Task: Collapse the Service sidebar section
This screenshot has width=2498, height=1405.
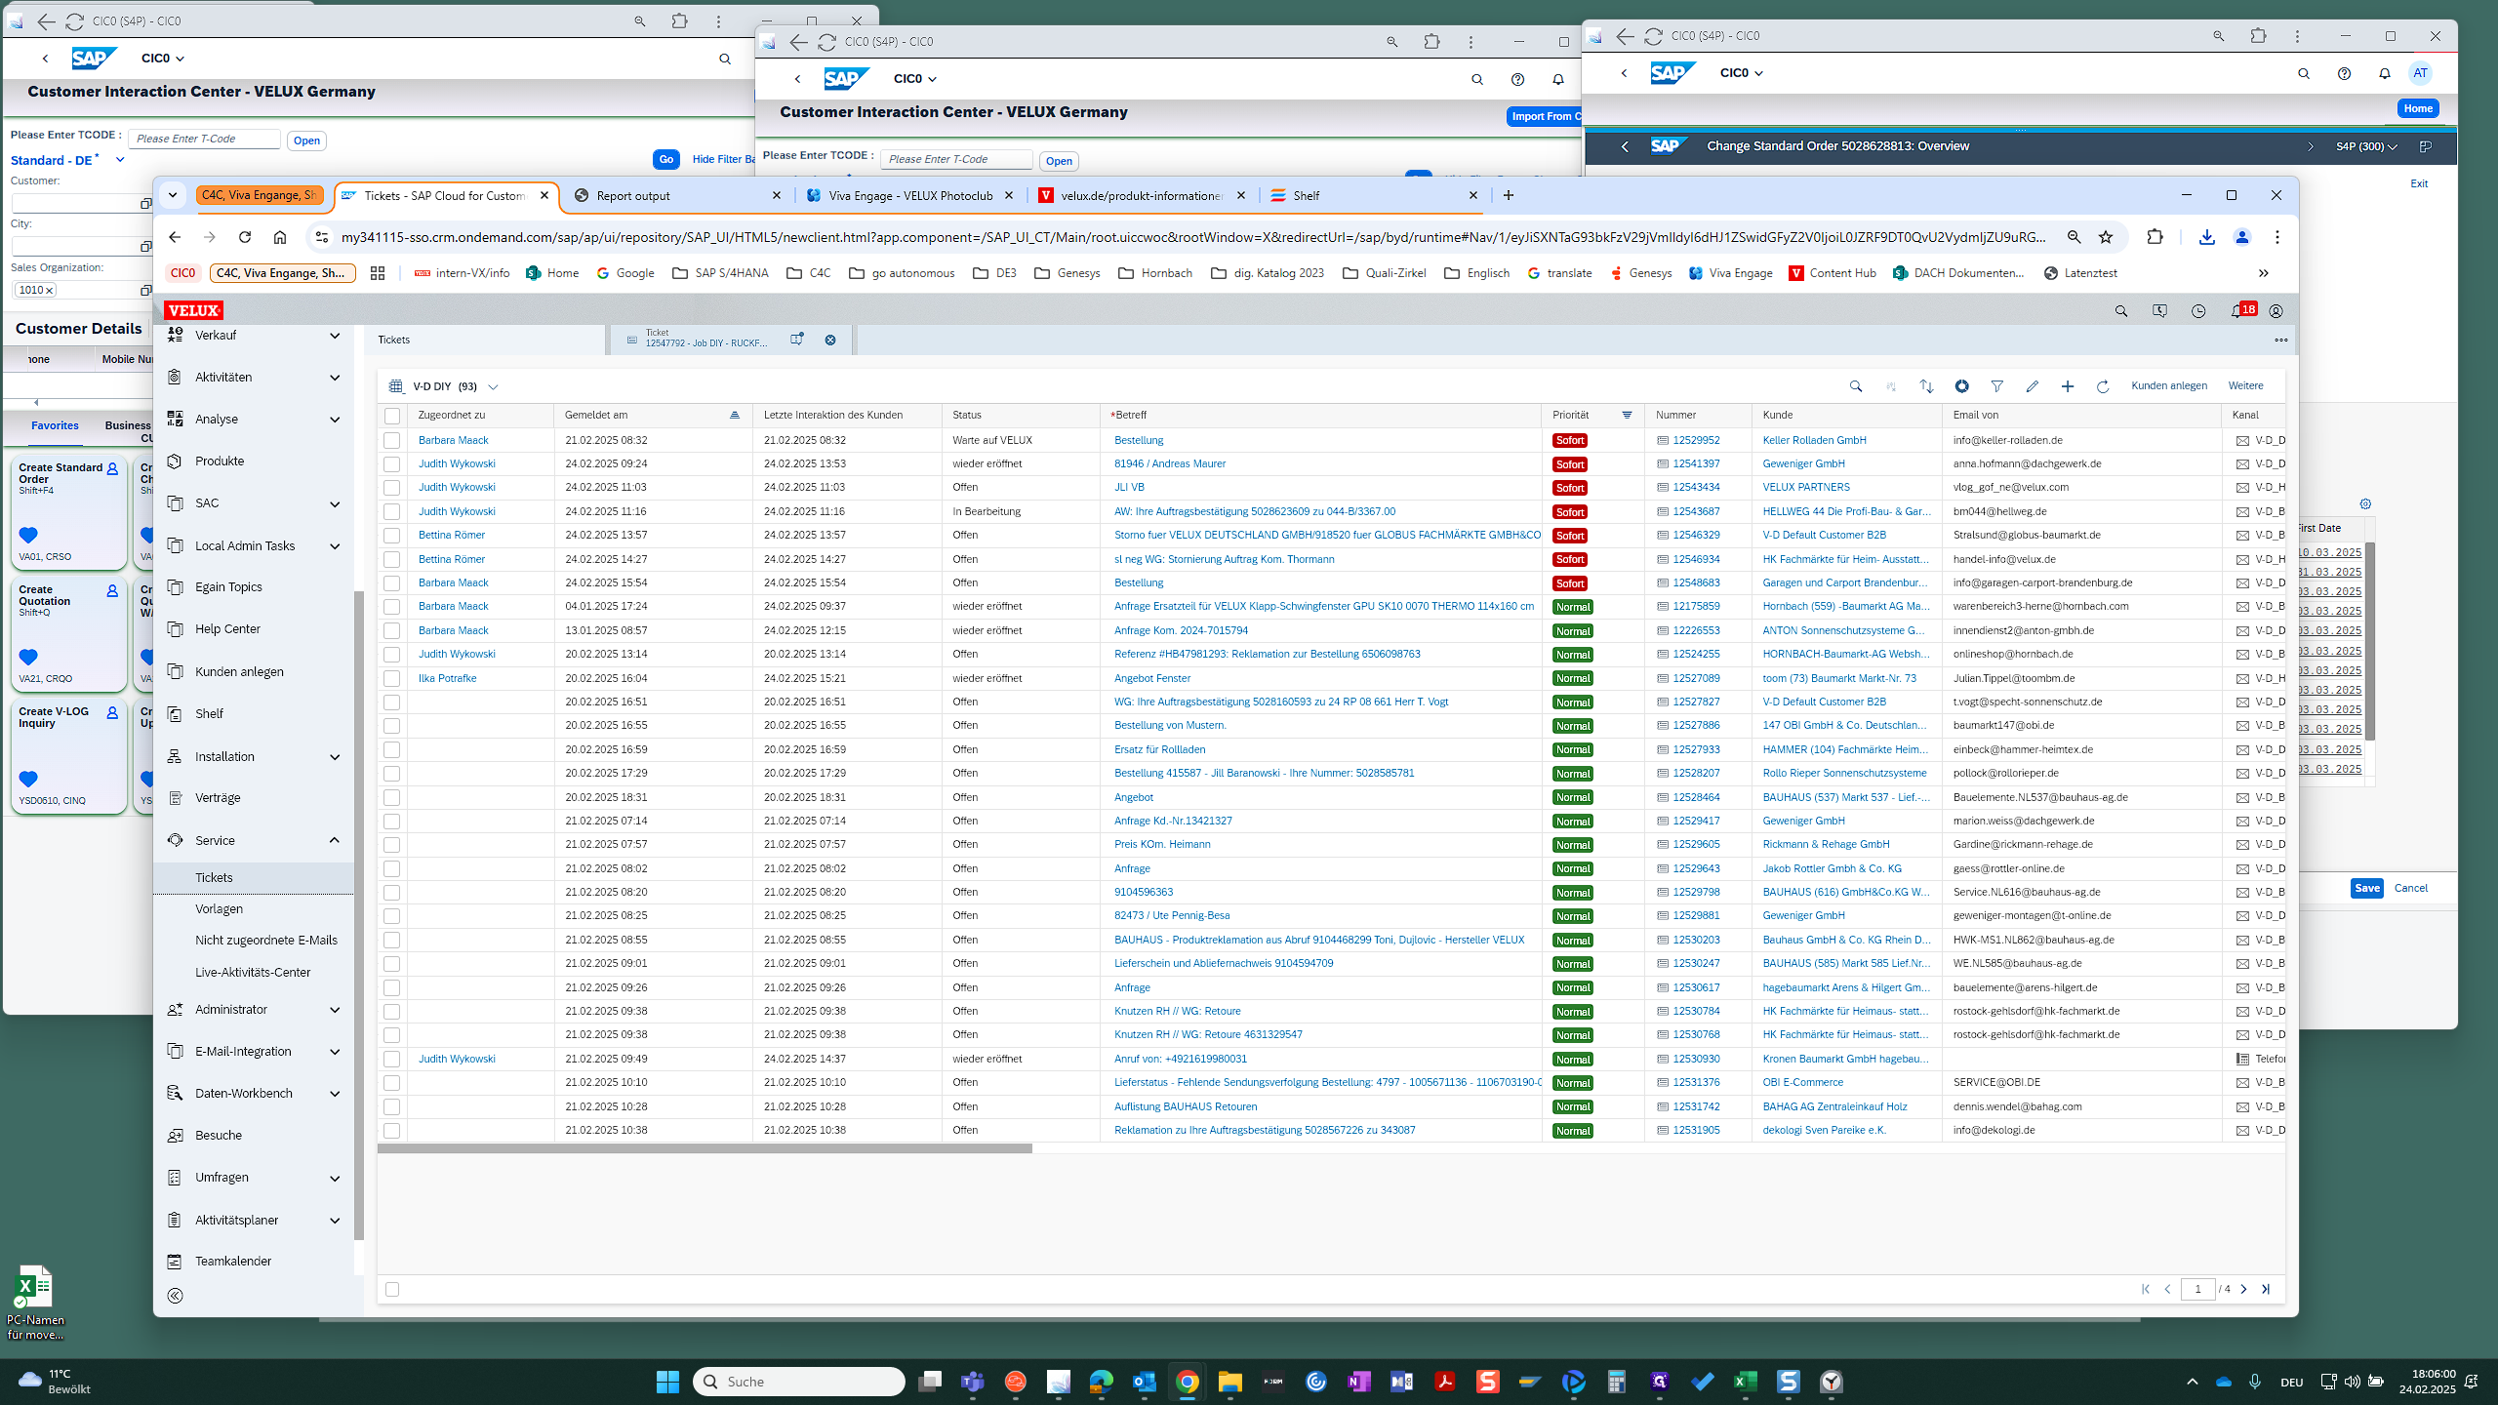Action: click(x=335, y=840)
